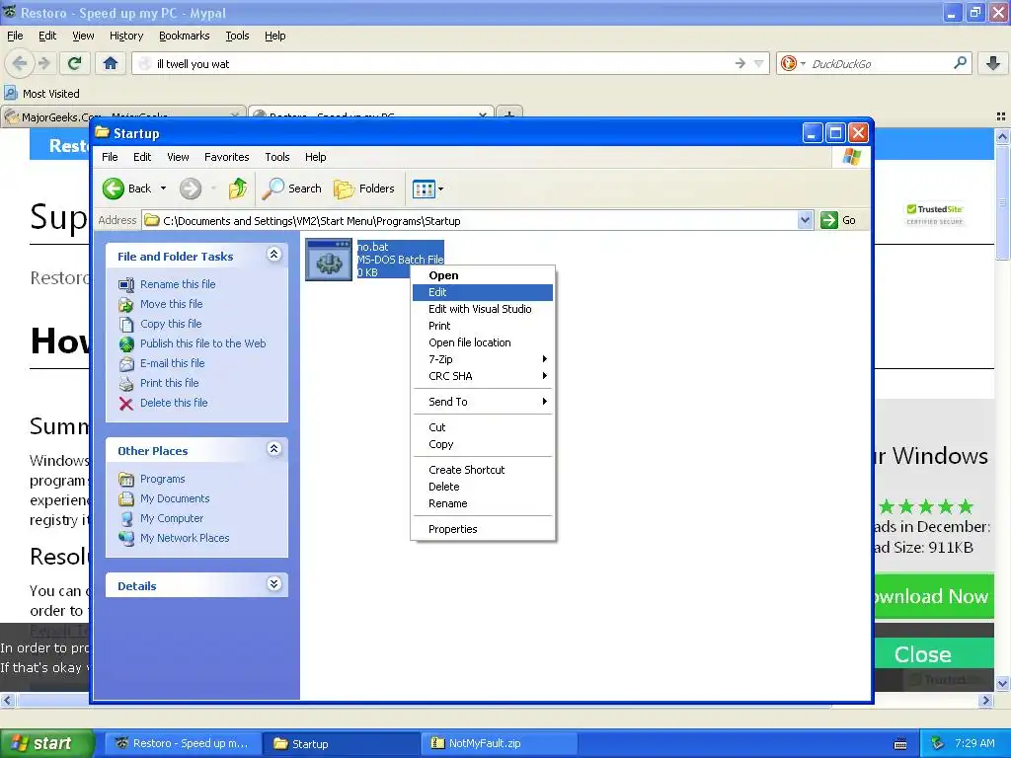Open the address bar dropdown in Startup

tap(805, 220)
